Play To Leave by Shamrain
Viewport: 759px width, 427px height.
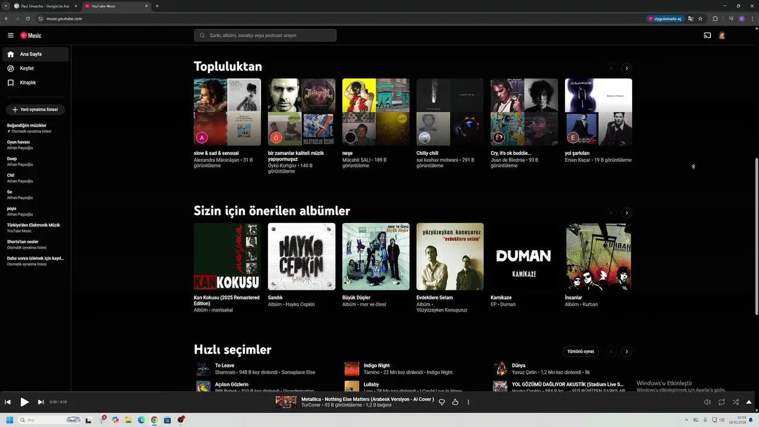pyautogui.click(x=203, y=369)
